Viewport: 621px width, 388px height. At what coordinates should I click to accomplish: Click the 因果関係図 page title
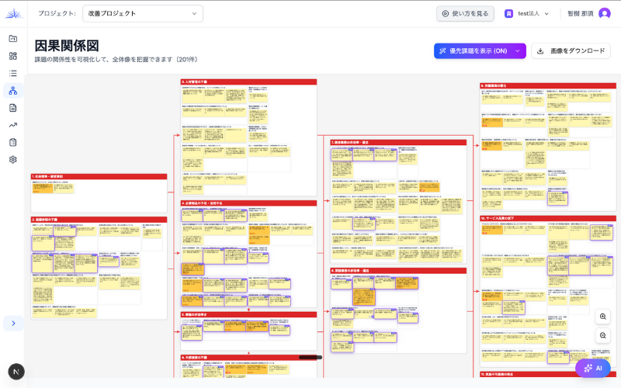point(67,46)
